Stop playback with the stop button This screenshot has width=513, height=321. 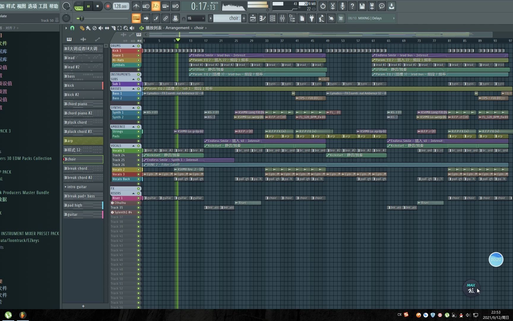click(x=97, y=6)
